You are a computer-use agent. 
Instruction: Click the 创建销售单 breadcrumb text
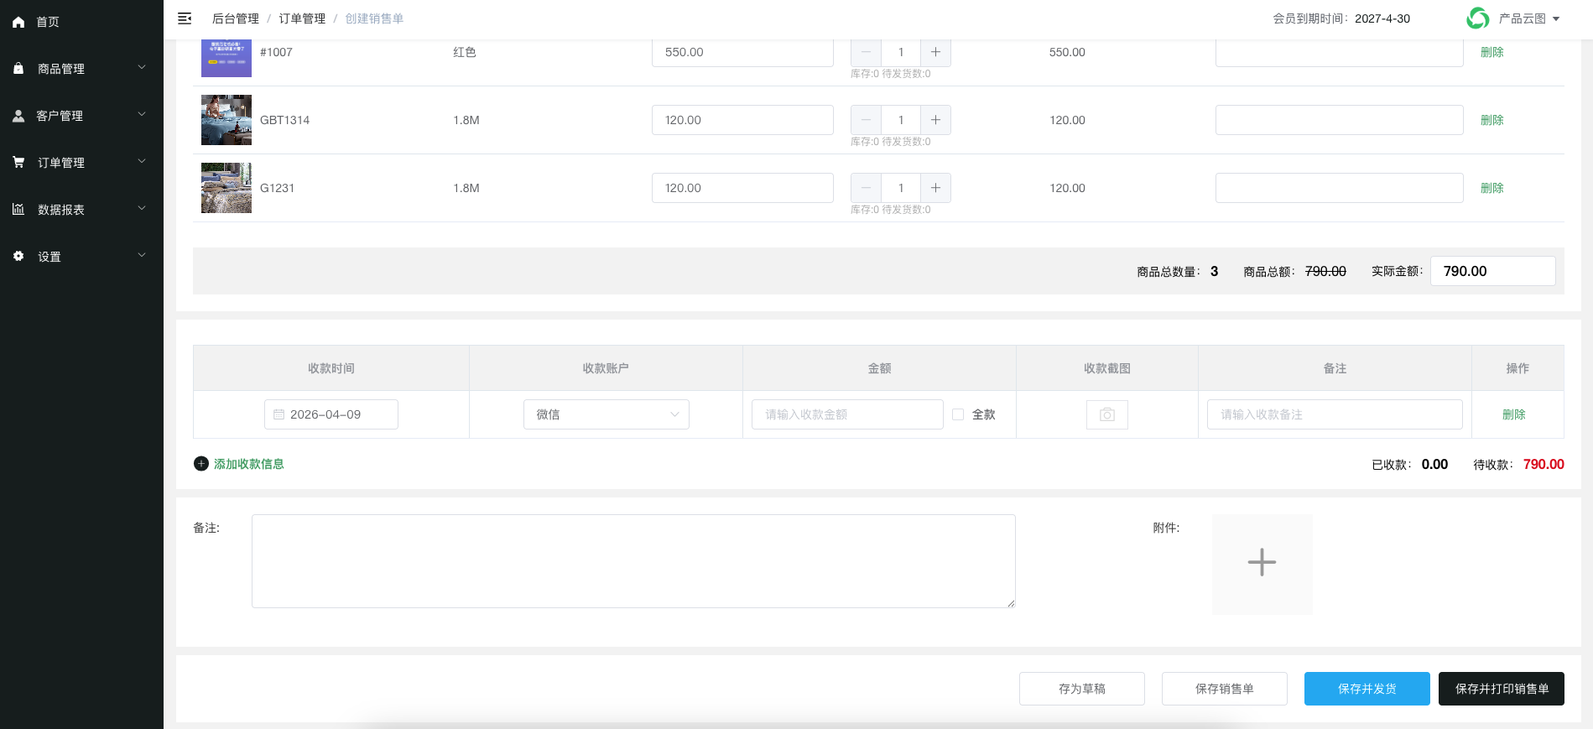click(374, 18)
